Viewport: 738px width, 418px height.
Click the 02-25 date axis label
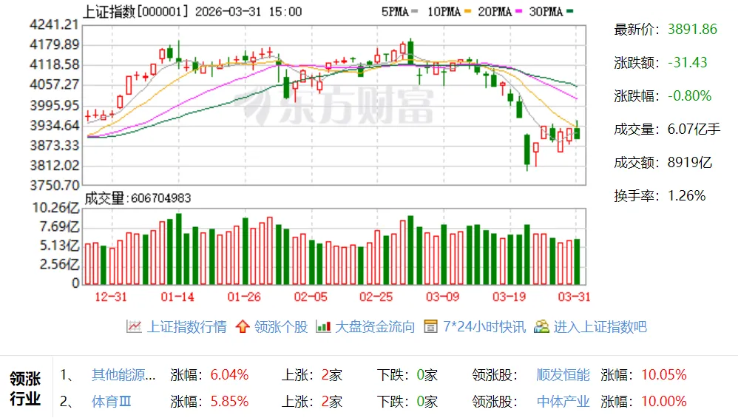376,297
